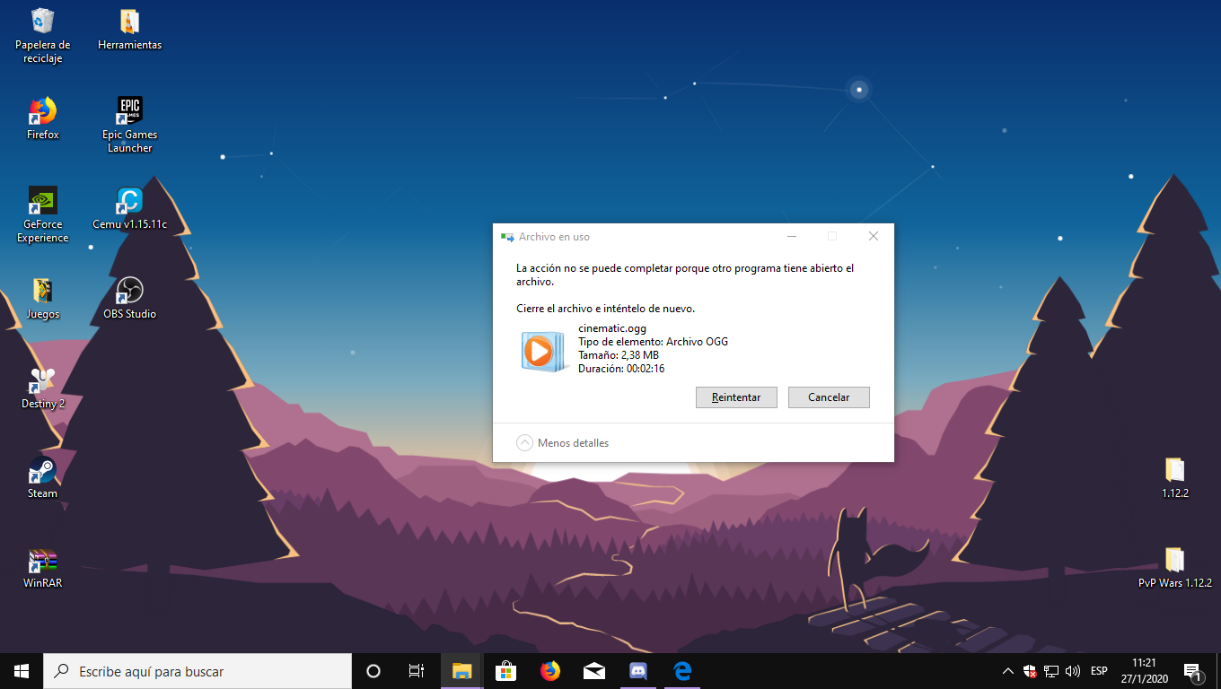Click the ESP input language indicator
The height and width of the screenshot is (689, 1221).
coord(1099,671)
